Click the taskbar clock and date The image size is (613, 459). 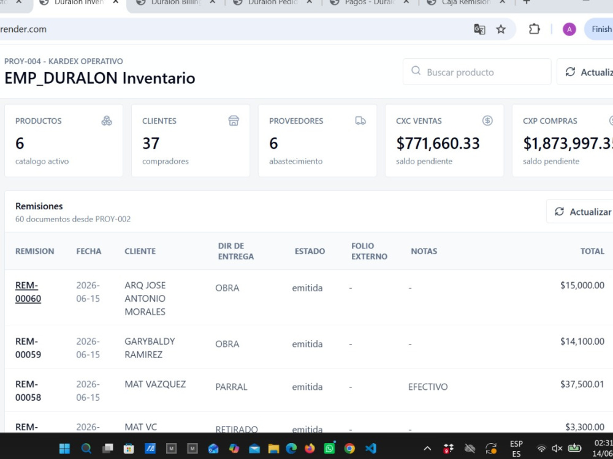click(603, 449)
